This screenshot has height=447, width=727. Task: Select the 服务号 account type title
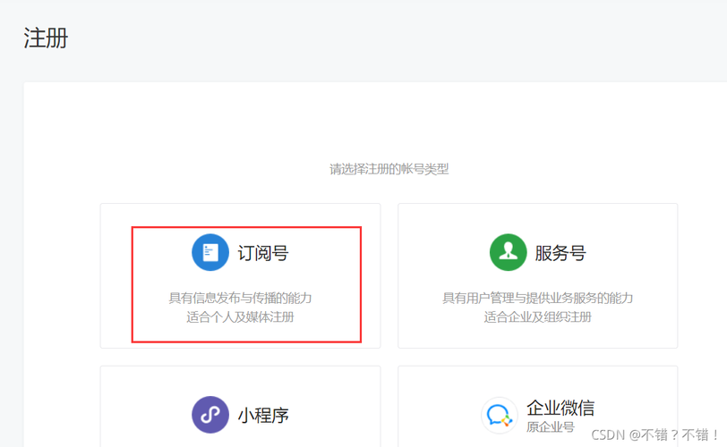tap(560, 253)
